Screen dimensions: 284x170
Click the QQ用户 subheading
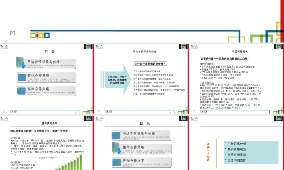click(15, 162)
